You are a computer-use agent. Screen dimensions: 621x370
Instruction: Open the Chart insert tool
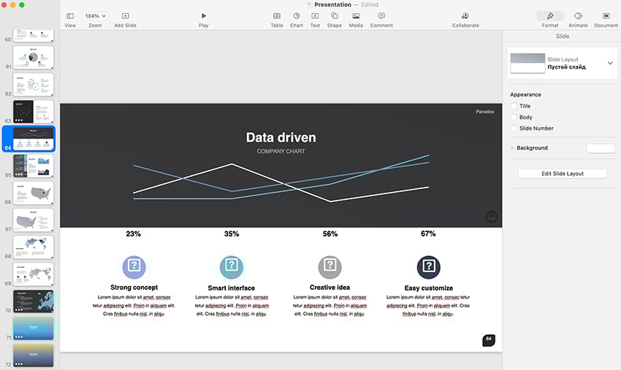click(x=297, y=15)
